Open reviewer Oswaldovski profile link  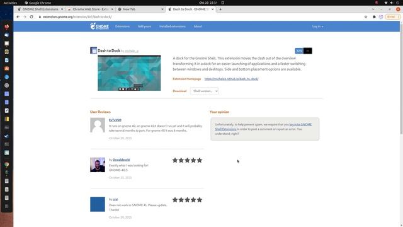tap(121, 160)
